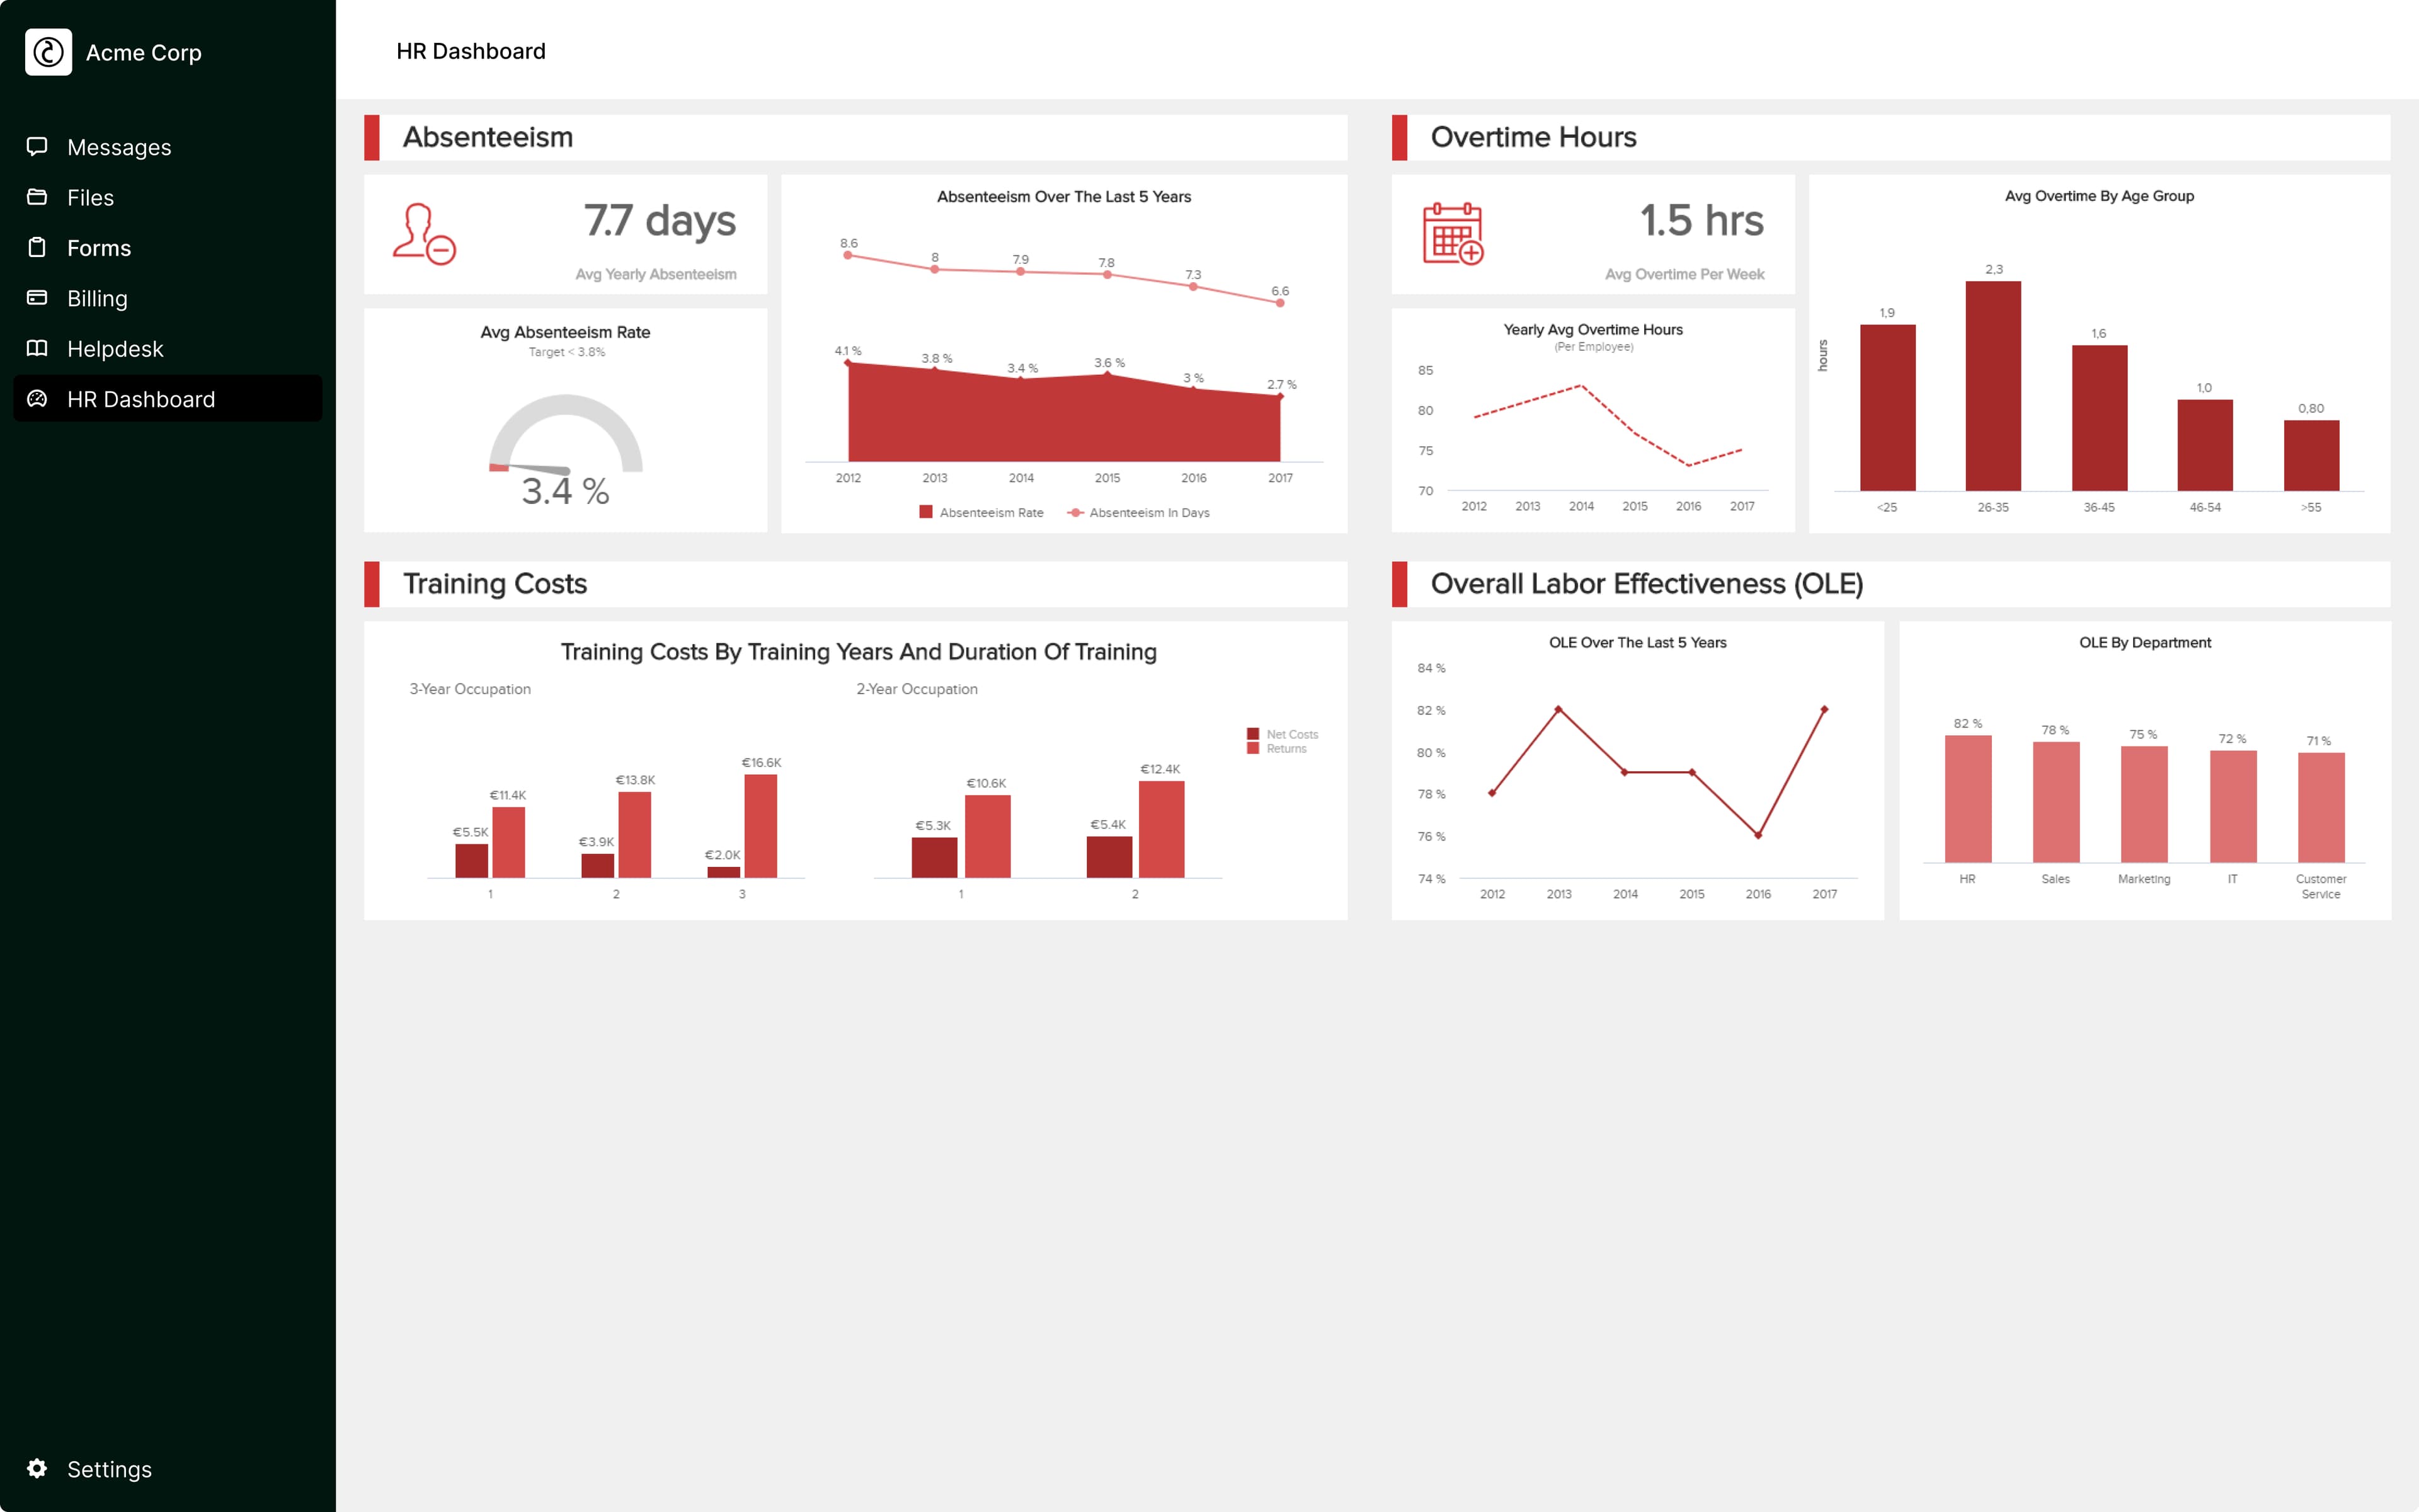Click the Acme Corp logo icon
Screen dimensions: 2419x1512
[48, 52]
